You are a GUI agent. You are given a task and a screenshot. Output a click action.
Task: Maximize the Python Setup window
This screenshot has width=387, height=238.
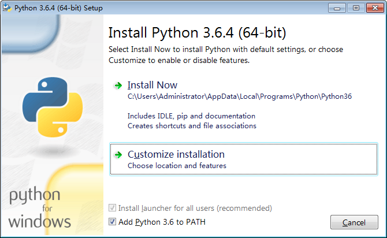tap(356, 8)
